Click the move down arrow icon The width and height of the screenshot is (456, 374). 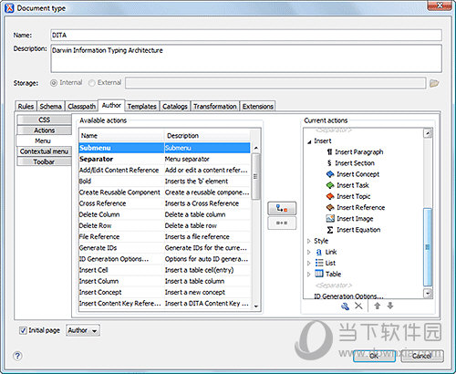(x=390, y=306)
